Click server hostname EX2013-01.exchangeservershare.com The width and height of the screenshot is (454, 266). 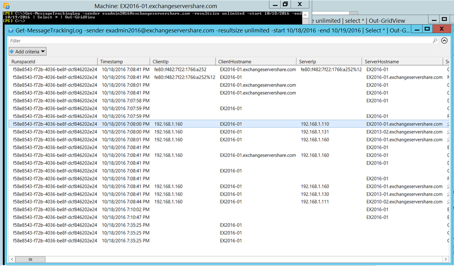click(x=404, y=194)
